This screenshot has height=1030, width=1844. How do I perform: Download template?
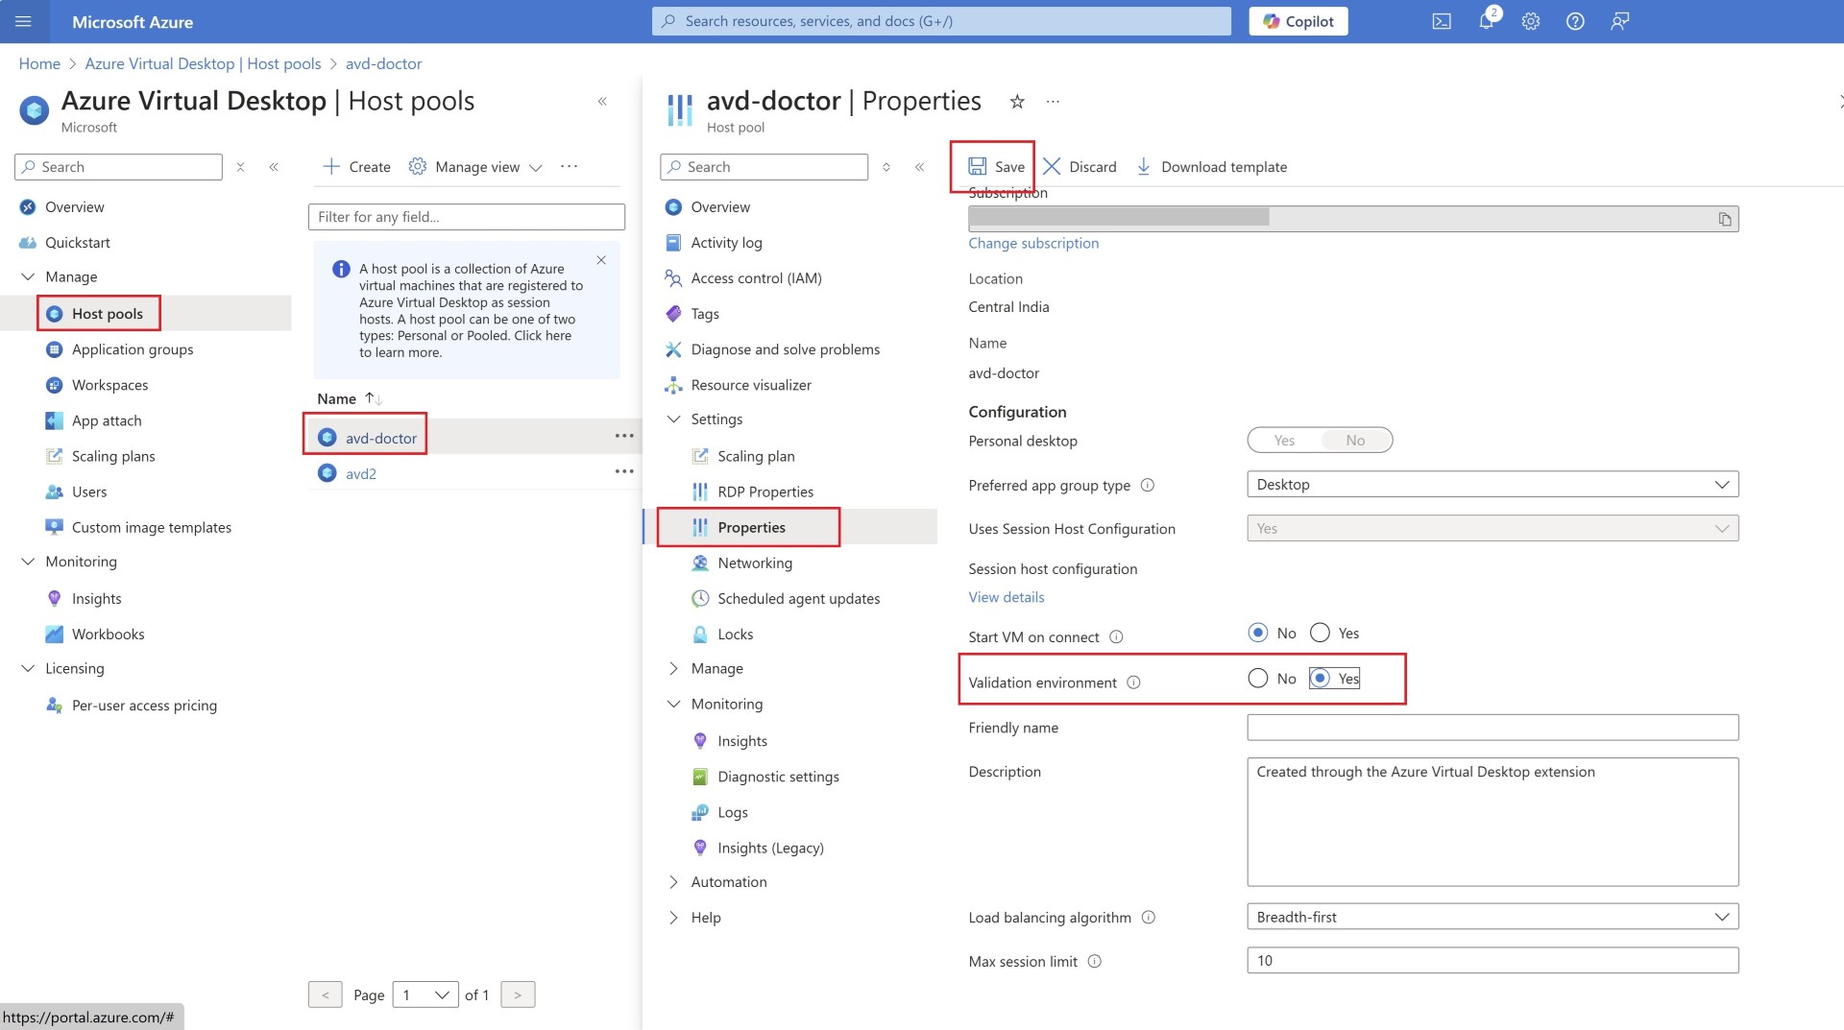pyautogui.click(x=1211, y=167)
